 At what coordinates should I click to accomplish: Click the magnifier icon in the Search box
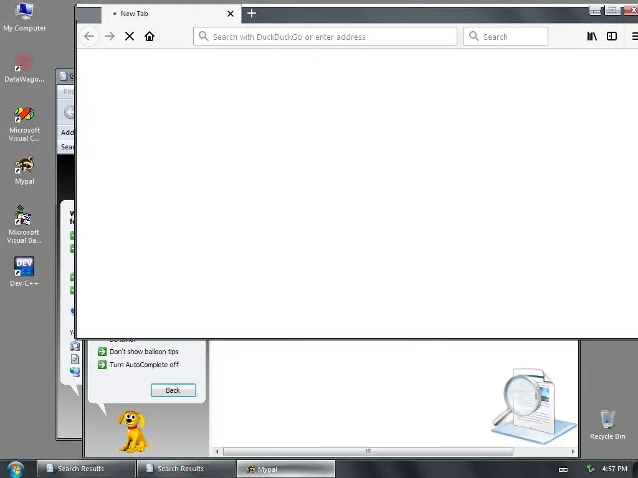(x=474, y=36)
